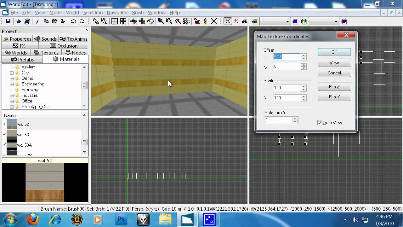This screenshot has height=227, width=403.
Task: Click the wall52 texture preview thumbnail
Action: pos(45,182)
